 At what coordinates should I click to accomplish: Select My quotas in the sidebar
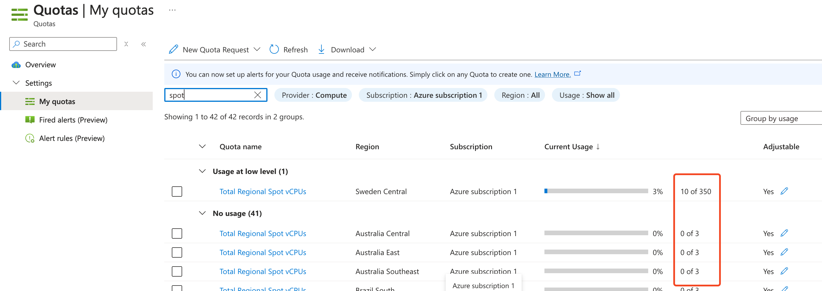click(77, 101)
